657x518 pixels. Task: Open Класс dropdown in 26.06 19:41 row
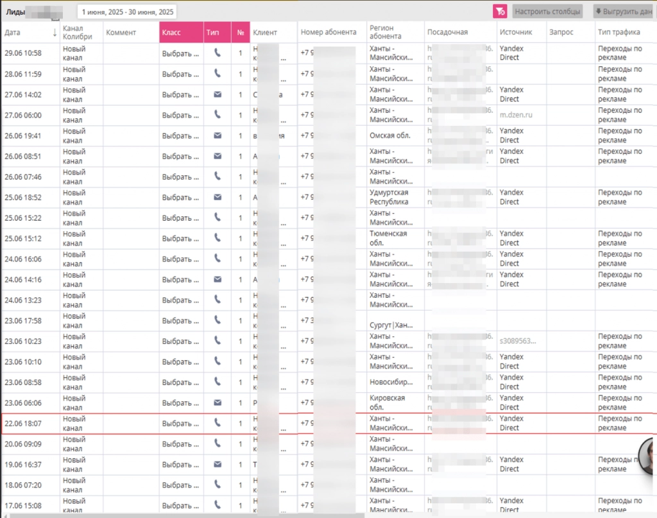[x=180, y=135]
